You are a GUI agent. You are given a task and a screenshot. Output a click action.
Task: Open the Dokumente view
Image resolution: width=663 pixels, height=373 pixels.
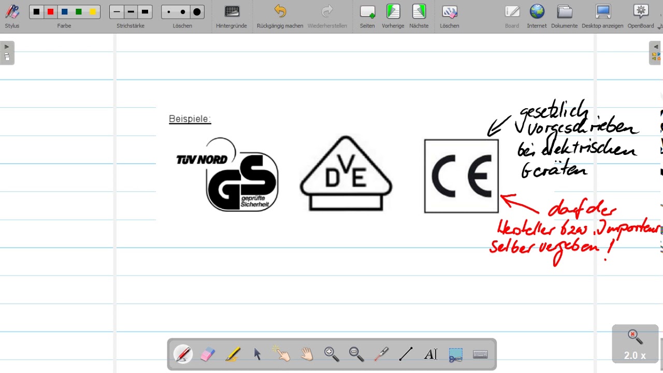[x=564, y=16]
